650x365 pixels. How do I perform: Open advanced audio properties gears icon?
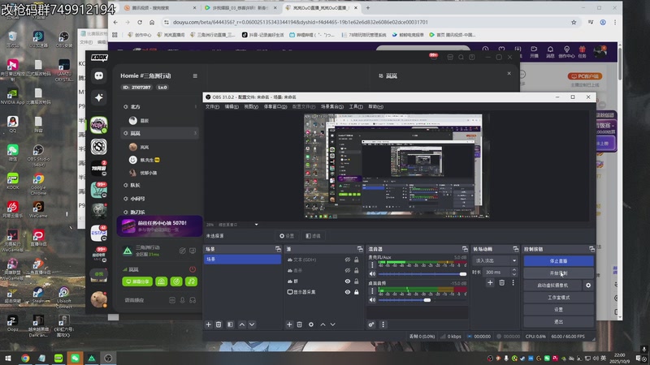tap(371, 324)
